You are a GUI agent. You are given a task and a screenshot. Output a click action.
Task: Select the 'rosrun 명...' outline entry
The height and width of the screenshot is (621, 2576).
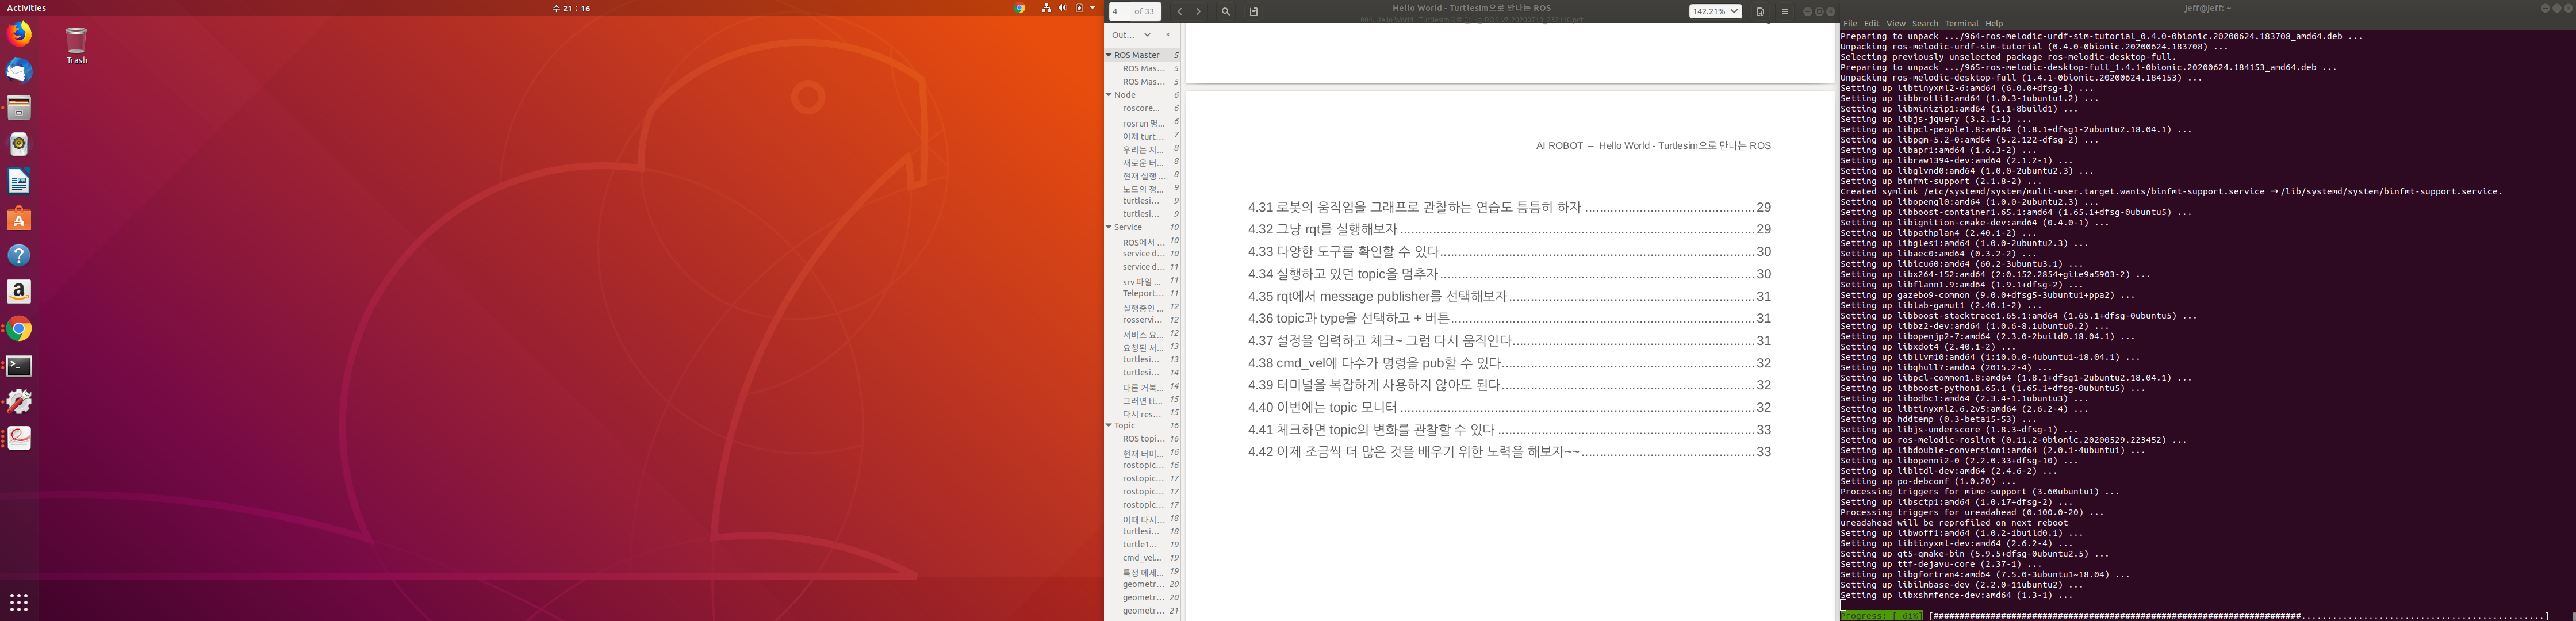[1143, 123]
